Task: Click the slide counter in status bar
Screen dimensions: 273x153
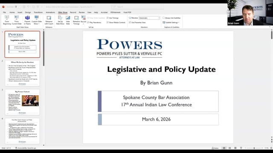Action: [x=6, y=148]
